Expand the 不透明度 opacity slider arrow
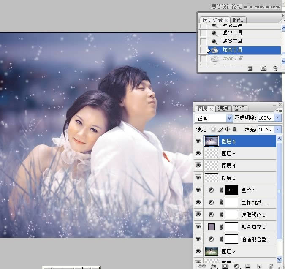The image size is (285, 269). coord(277,118)
